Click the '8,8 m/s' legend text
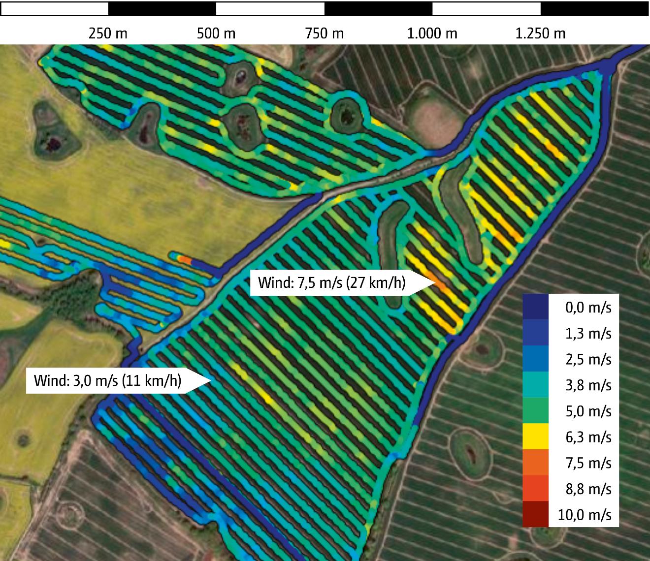 point(588,489)
